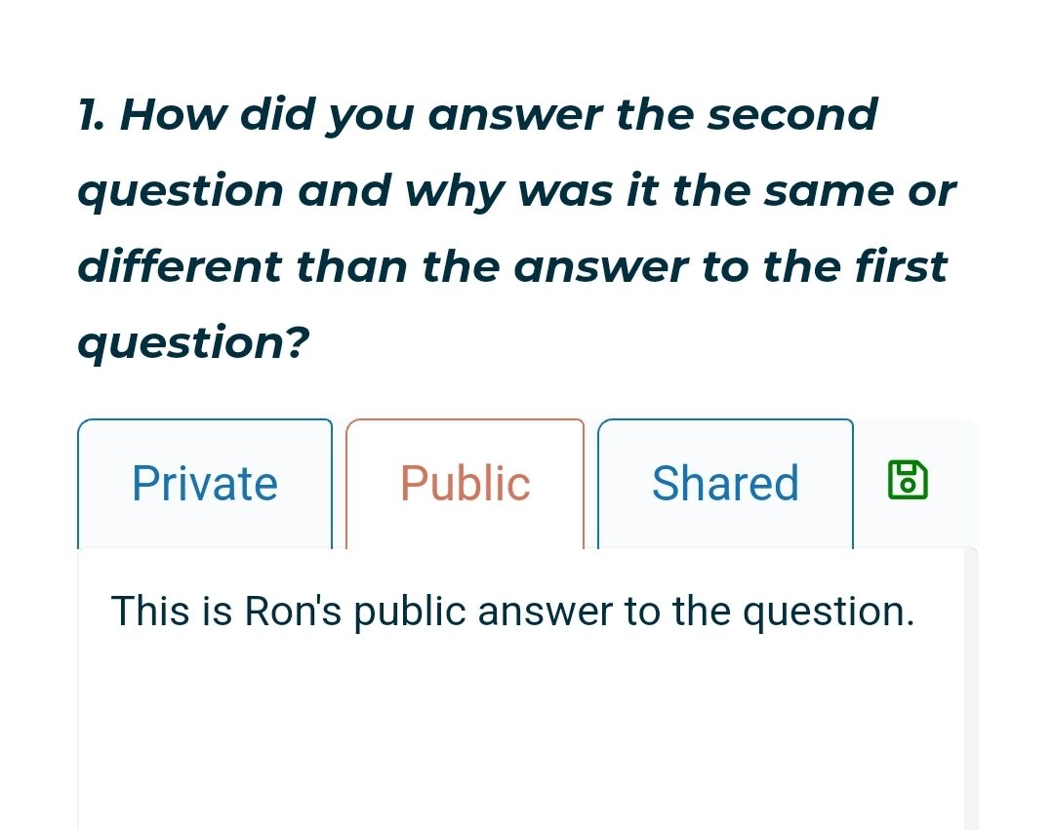Click the question number '1.' in the heading
The height and width of the screenshot is (830, 1053).
click(92, 115)
